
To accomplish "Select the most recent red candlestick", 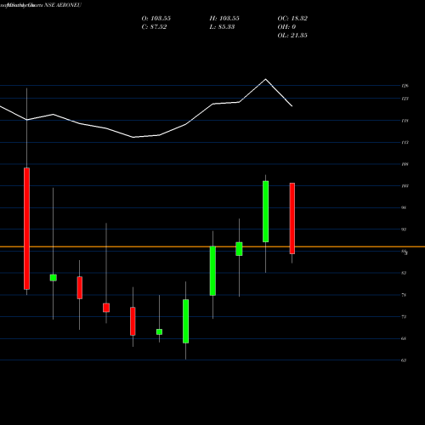I will (x=292, y=218).
